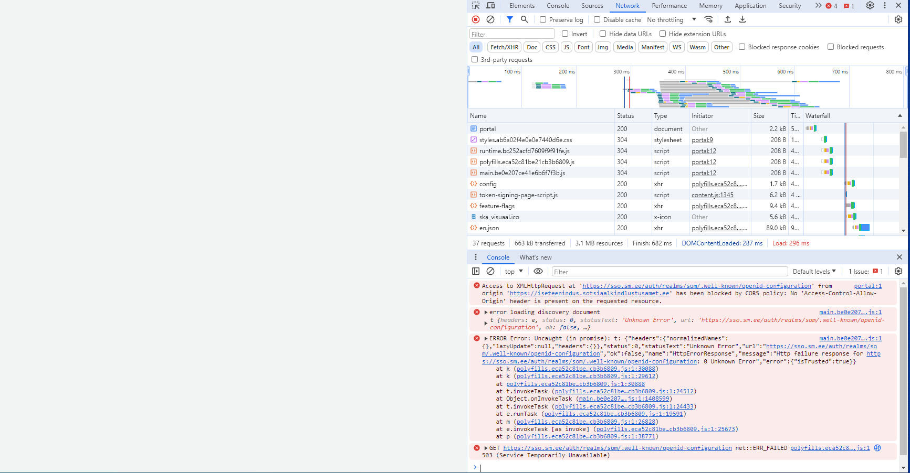The height and width of the screenshot is (473, 910).
Task: Create live expression eye icon
Action: 538,271
